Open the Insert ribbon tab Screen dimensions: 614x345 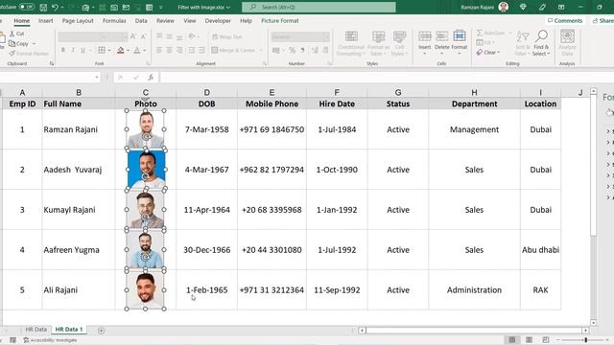tap(45, 21)
